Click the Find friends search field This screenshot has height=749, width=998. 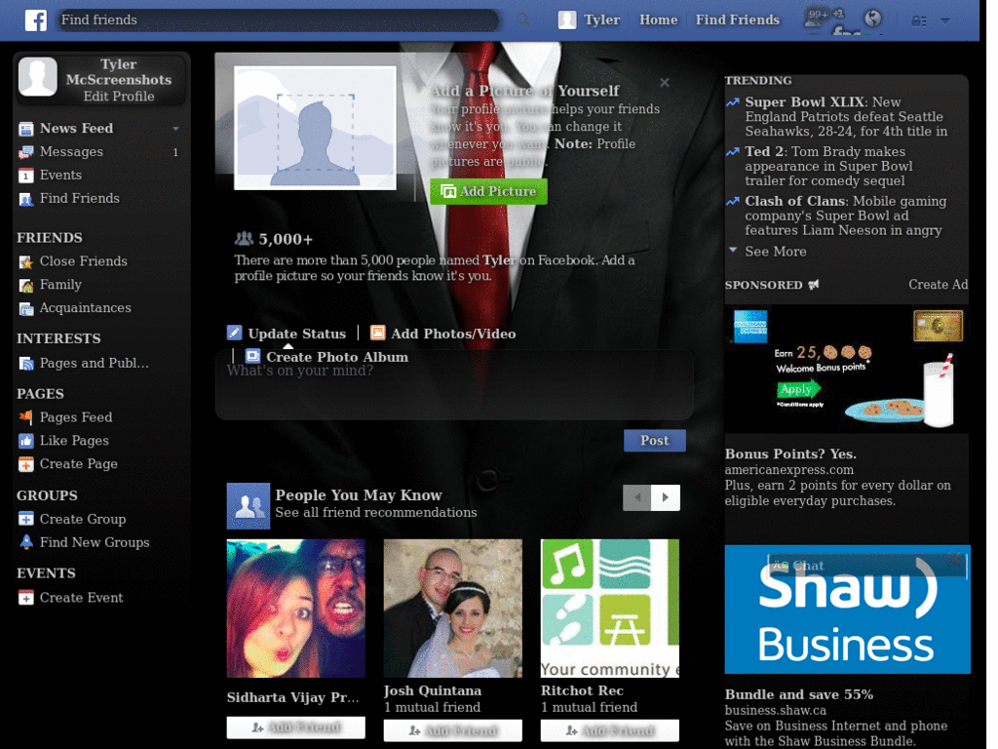278,20
